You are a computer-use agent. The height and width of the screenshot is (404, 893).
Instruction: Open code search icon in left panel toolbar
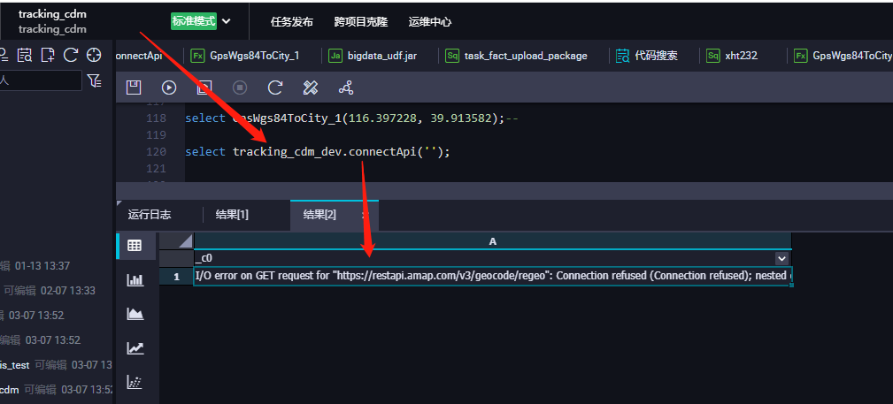(25, 55)
